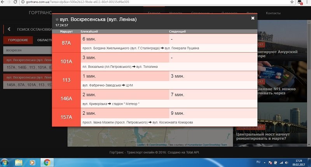The height and width of the screenshot is (167, 311).
Task: Launch the media player taskbar icon
Action: pos(32,163)
